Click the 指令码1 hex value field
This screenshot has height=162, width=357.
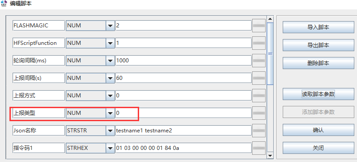(183, 148)
